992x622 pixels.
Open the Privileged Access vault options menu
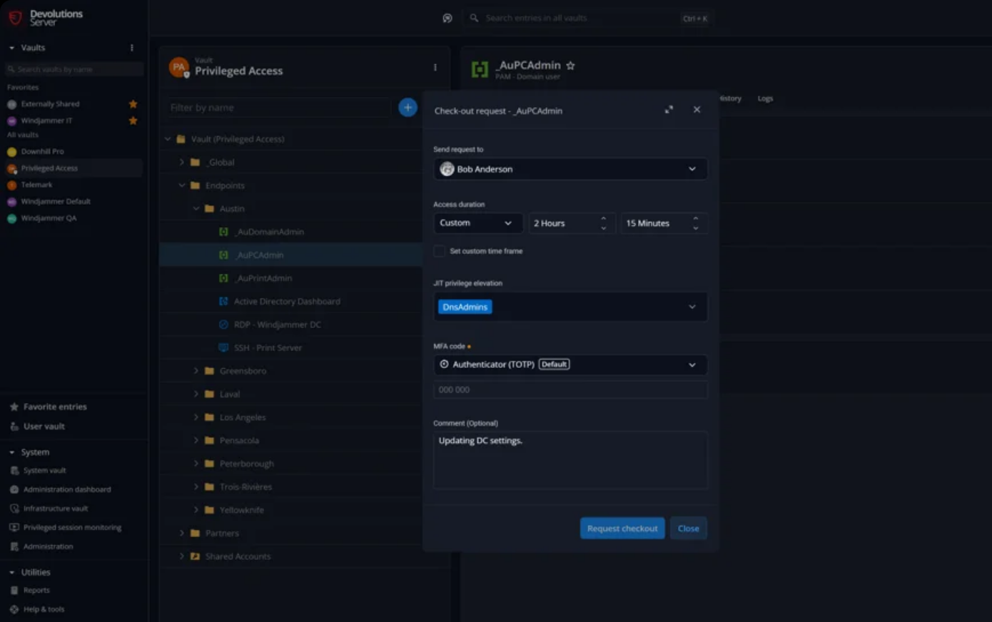pyautogui.click(x=435, y=67)
